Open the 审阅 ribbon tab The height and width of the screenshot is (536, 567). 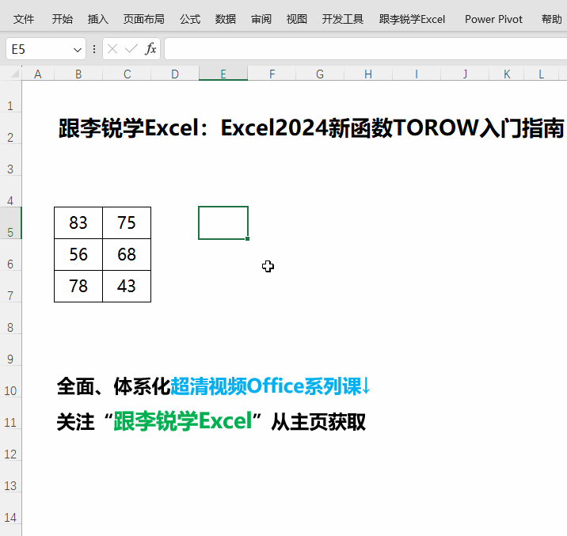click(x=261, y=19)
